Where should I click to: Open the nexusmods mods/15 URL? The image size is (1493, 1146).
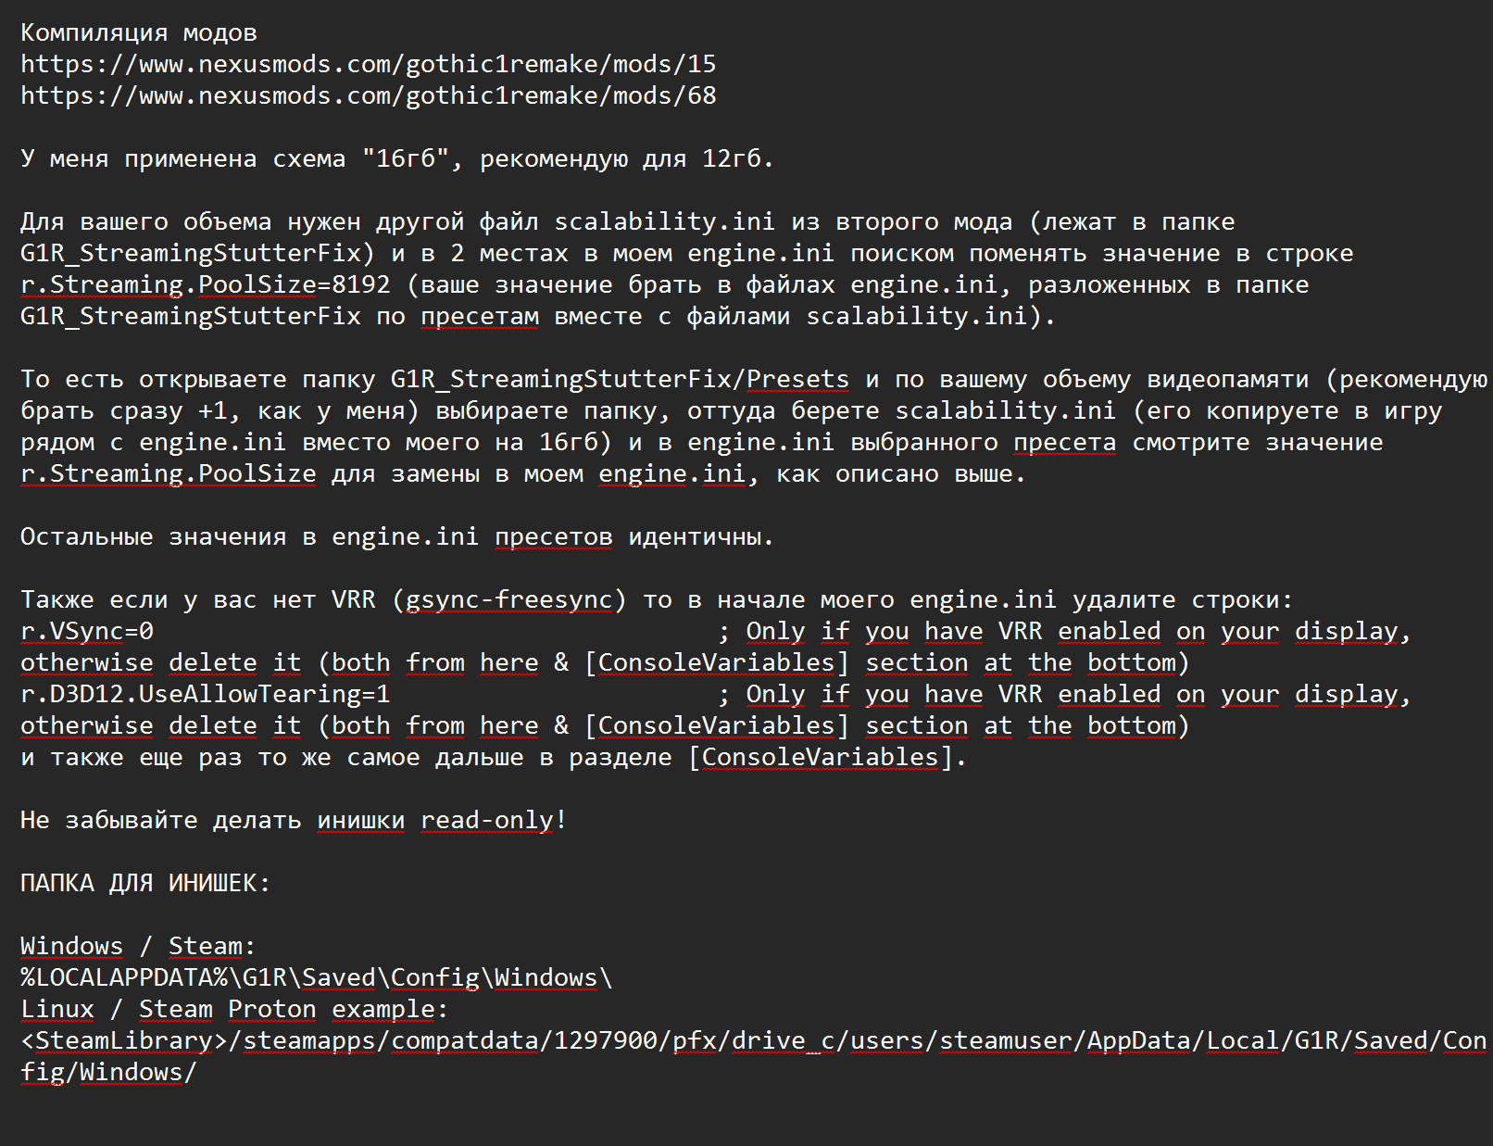point(368,64)
